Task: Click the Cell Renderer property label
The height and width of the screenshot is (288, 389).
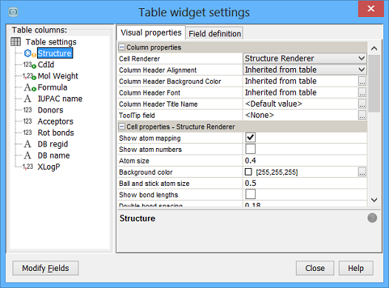Action: pos(140,58)
